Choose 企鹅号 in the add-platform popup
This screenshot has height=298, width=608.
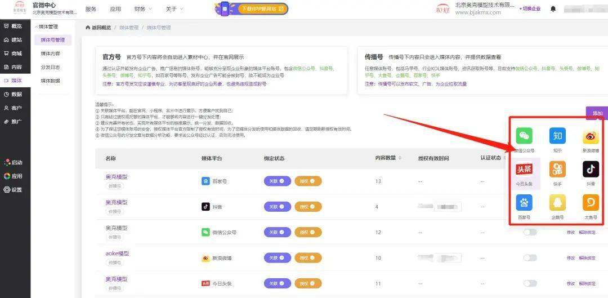557,207
